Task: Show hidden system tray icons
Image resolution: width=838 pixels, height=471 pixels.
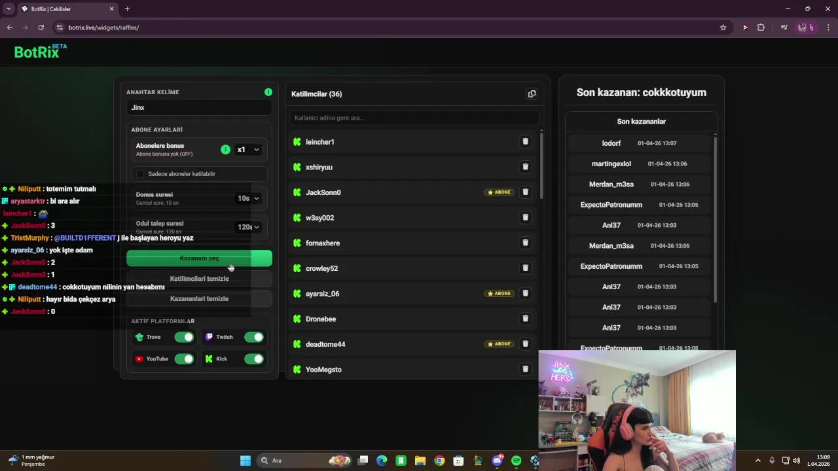Action: pyautogui.click(x=758, y=461)
